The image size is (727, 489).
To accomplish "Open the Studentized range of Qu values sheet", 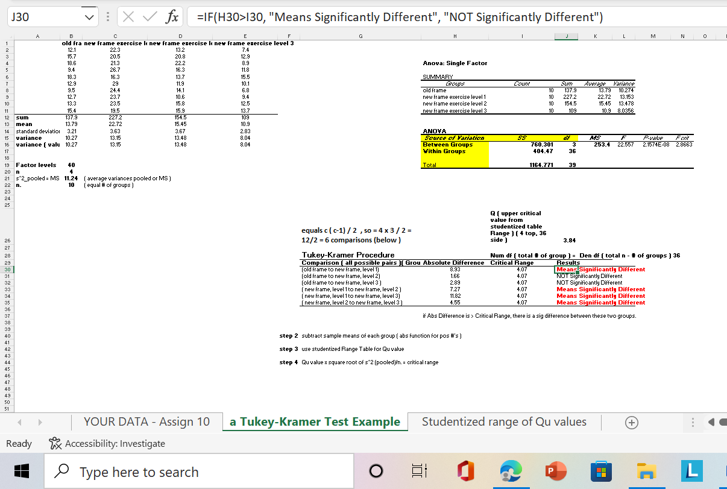I will pyautogui.click(x=505, y=422).
